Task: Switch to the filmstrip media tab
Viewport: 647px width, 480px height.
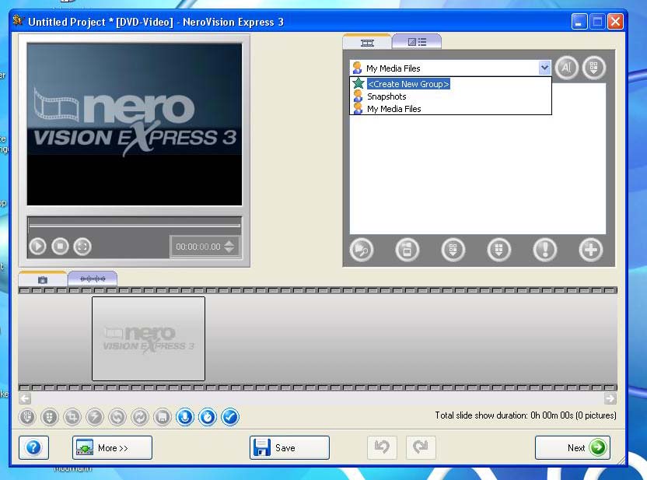Action: 367,42
